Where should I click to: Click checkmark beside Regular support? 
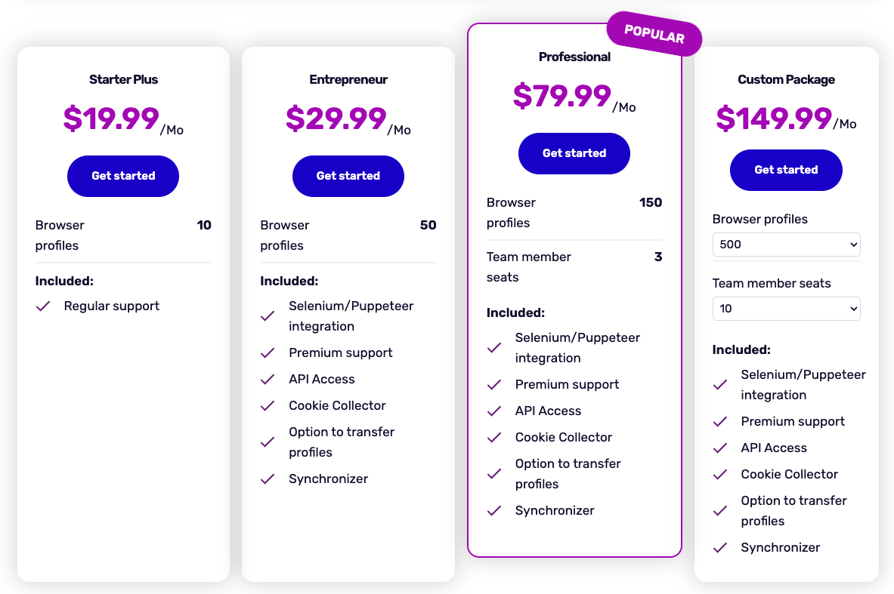[x=43, y=306]
